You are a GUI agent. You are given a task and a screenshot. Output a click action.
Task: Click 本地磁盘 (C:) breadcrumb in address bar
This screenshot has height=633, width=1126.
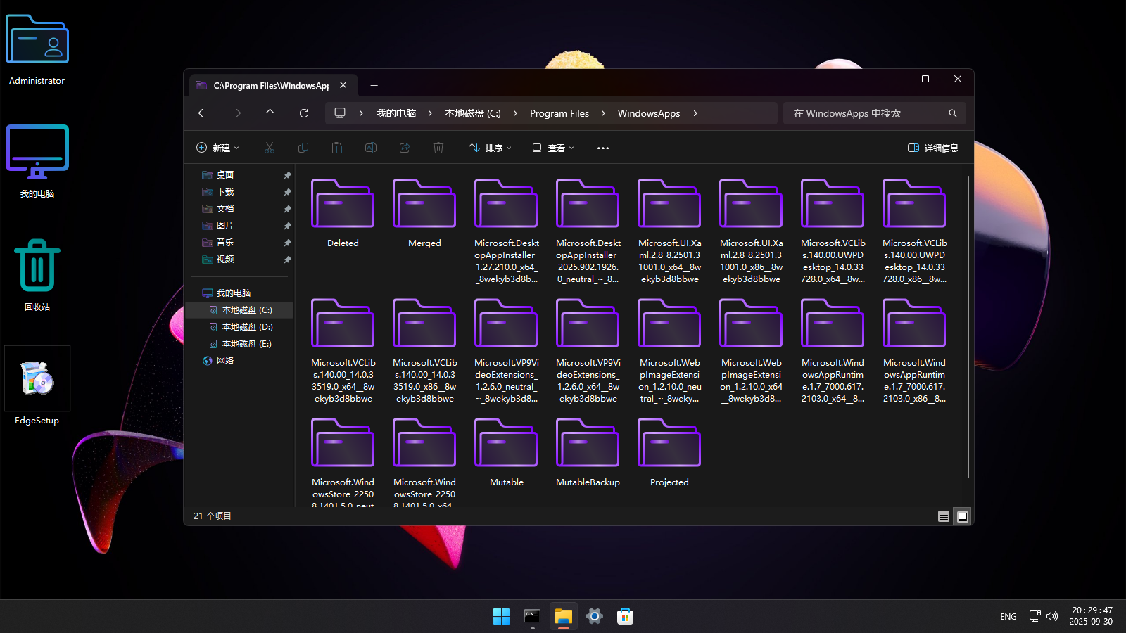[x=472, y=113]
